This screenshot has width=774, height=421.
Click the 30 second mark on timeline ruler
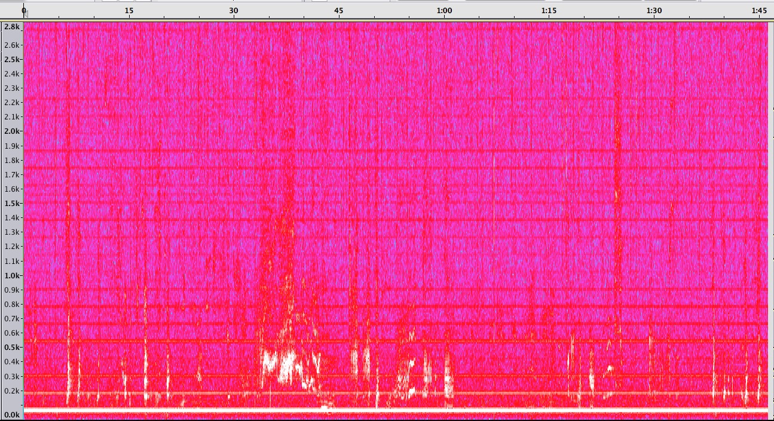pos(234,11)
